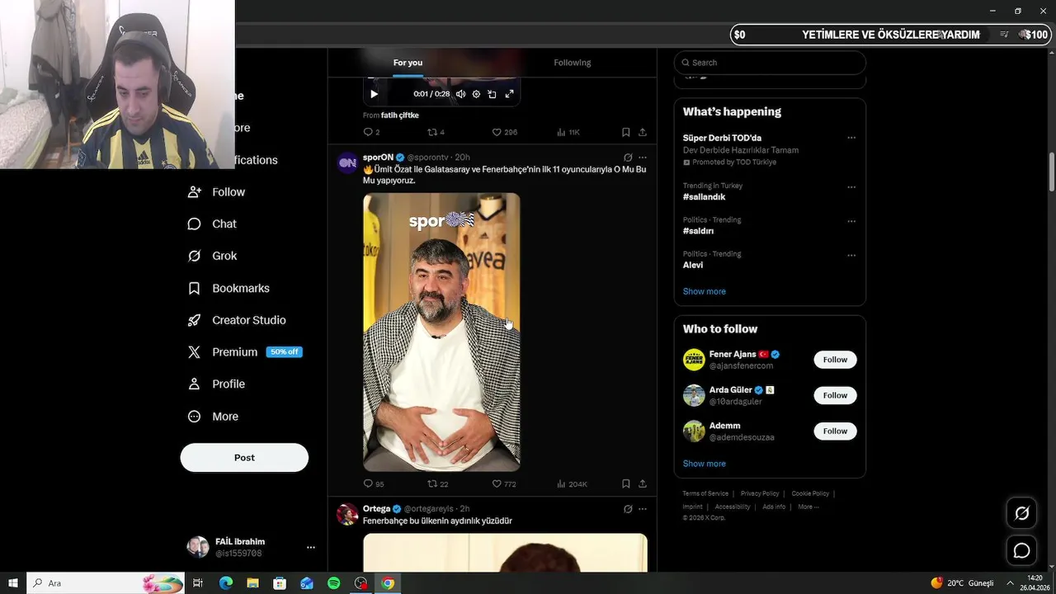Like the sporON post with 772 likes
The width and height of the screenshot is (1056, 594).
504,484
